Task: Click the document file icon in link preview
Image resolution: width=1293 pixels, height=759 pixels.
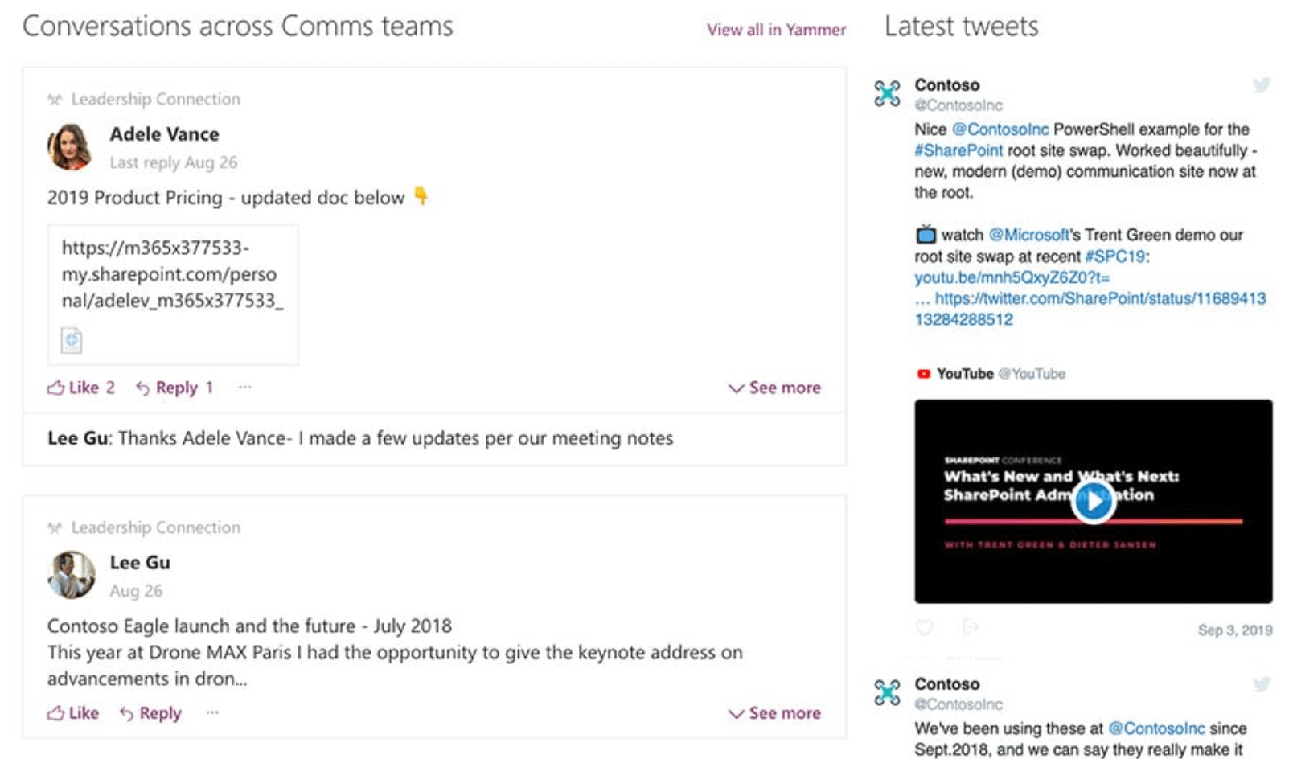Action: pyautogui.click(x=72, y=340)
